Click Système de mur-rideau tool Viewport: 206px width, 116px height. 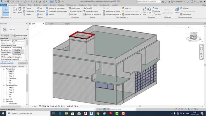point(55,8)
